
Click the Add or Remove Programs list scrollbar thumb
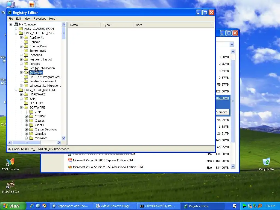233,101
